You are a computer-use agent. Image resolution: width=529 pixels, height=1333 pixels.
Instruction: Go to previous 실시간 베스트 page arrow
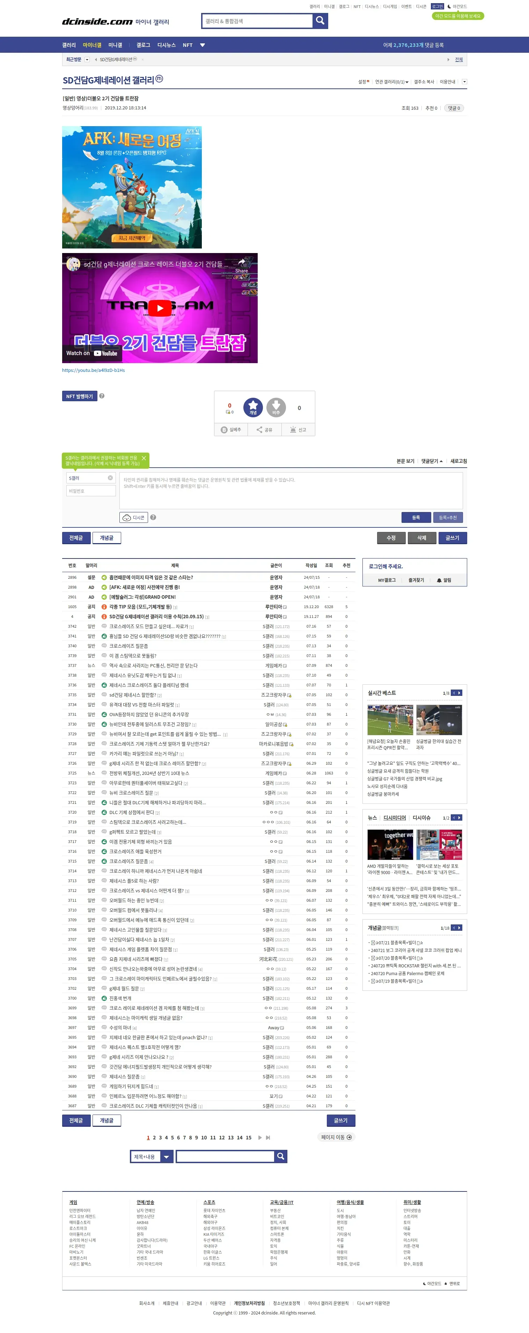pos(454,692)
